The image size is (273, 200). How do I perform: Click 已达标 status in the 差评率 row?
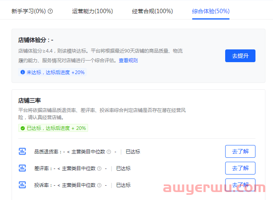tap(123, 169)
